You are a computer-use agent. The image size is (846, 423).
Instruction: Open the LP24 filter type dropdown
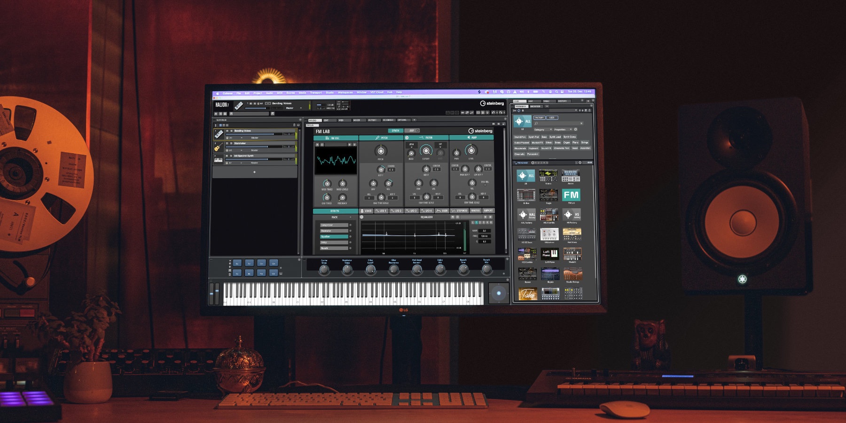click(x=411, y=145)
